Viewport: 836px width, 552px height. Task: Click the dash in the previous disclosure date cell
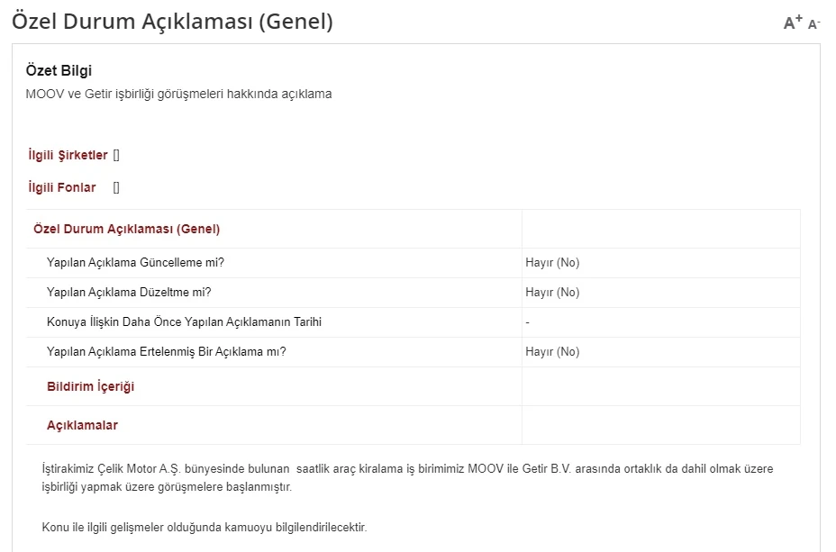coord(528,321)
